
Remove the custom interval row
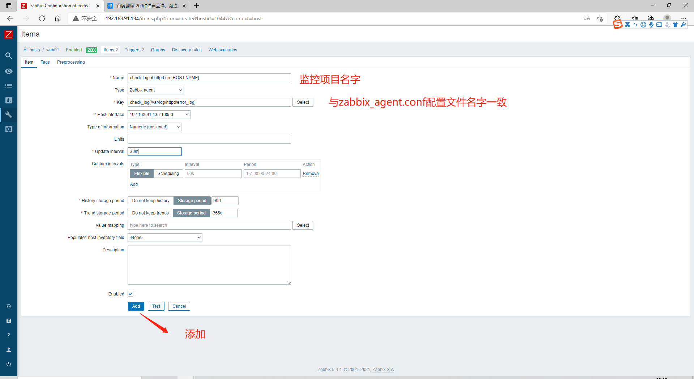tap(310, 174)
